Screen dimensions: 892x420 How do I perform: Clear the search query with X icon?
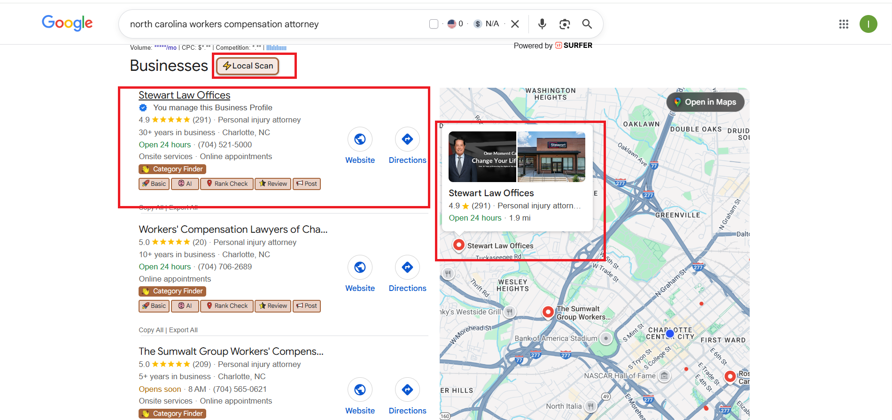pos(515,24)
